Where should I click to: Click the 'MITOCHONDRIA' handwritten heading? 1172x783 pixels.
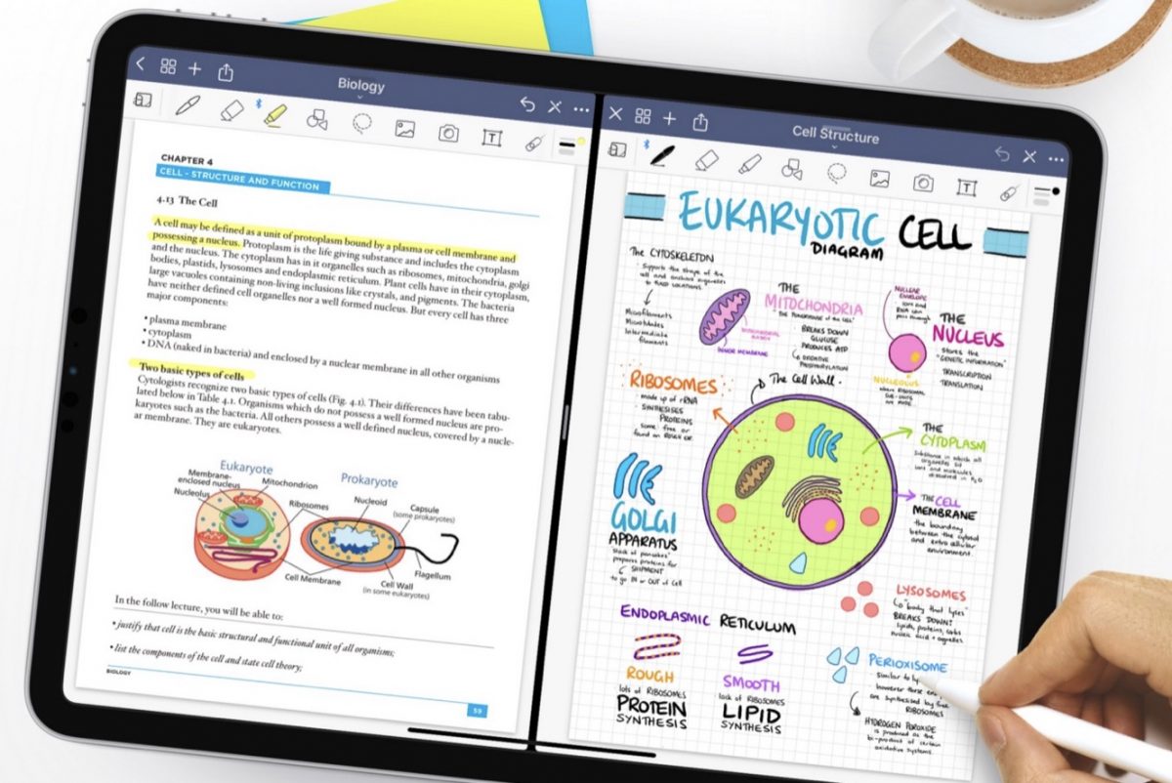(814, 303)
